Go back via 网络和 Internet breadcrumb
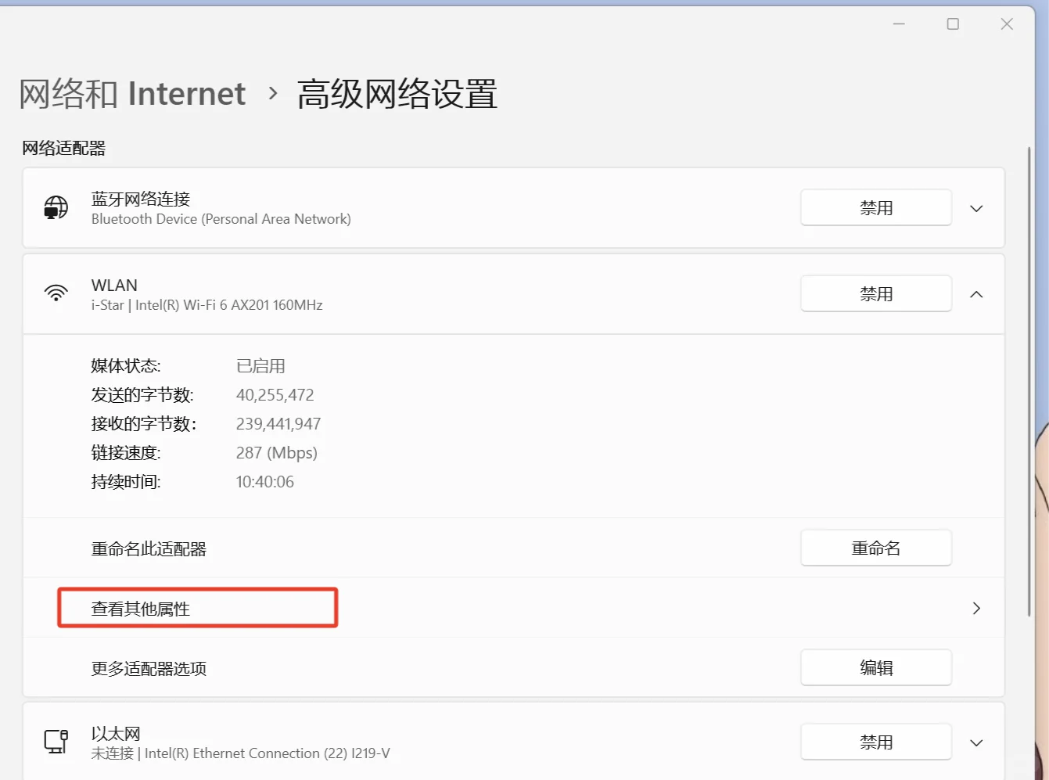The image size is (1049, 780). click(131, 93)
